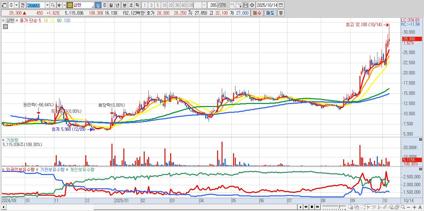Open the chart settings gear icon
Viewport: 424px width, 211px height.
coord(252,5)
